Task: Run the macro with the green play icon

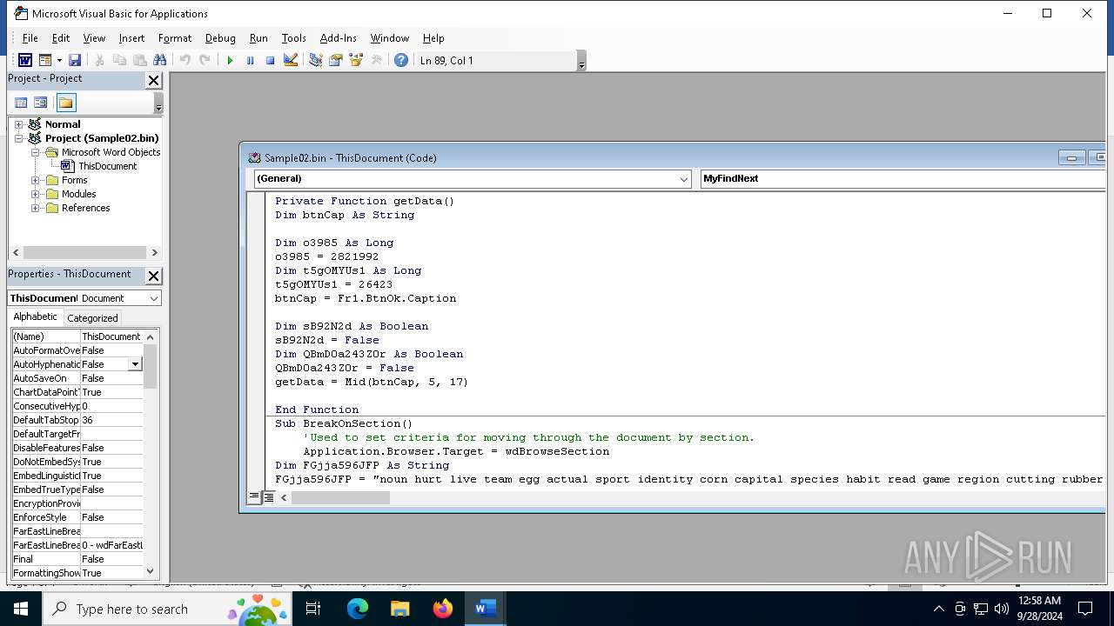Action: (x=230, y=60)
